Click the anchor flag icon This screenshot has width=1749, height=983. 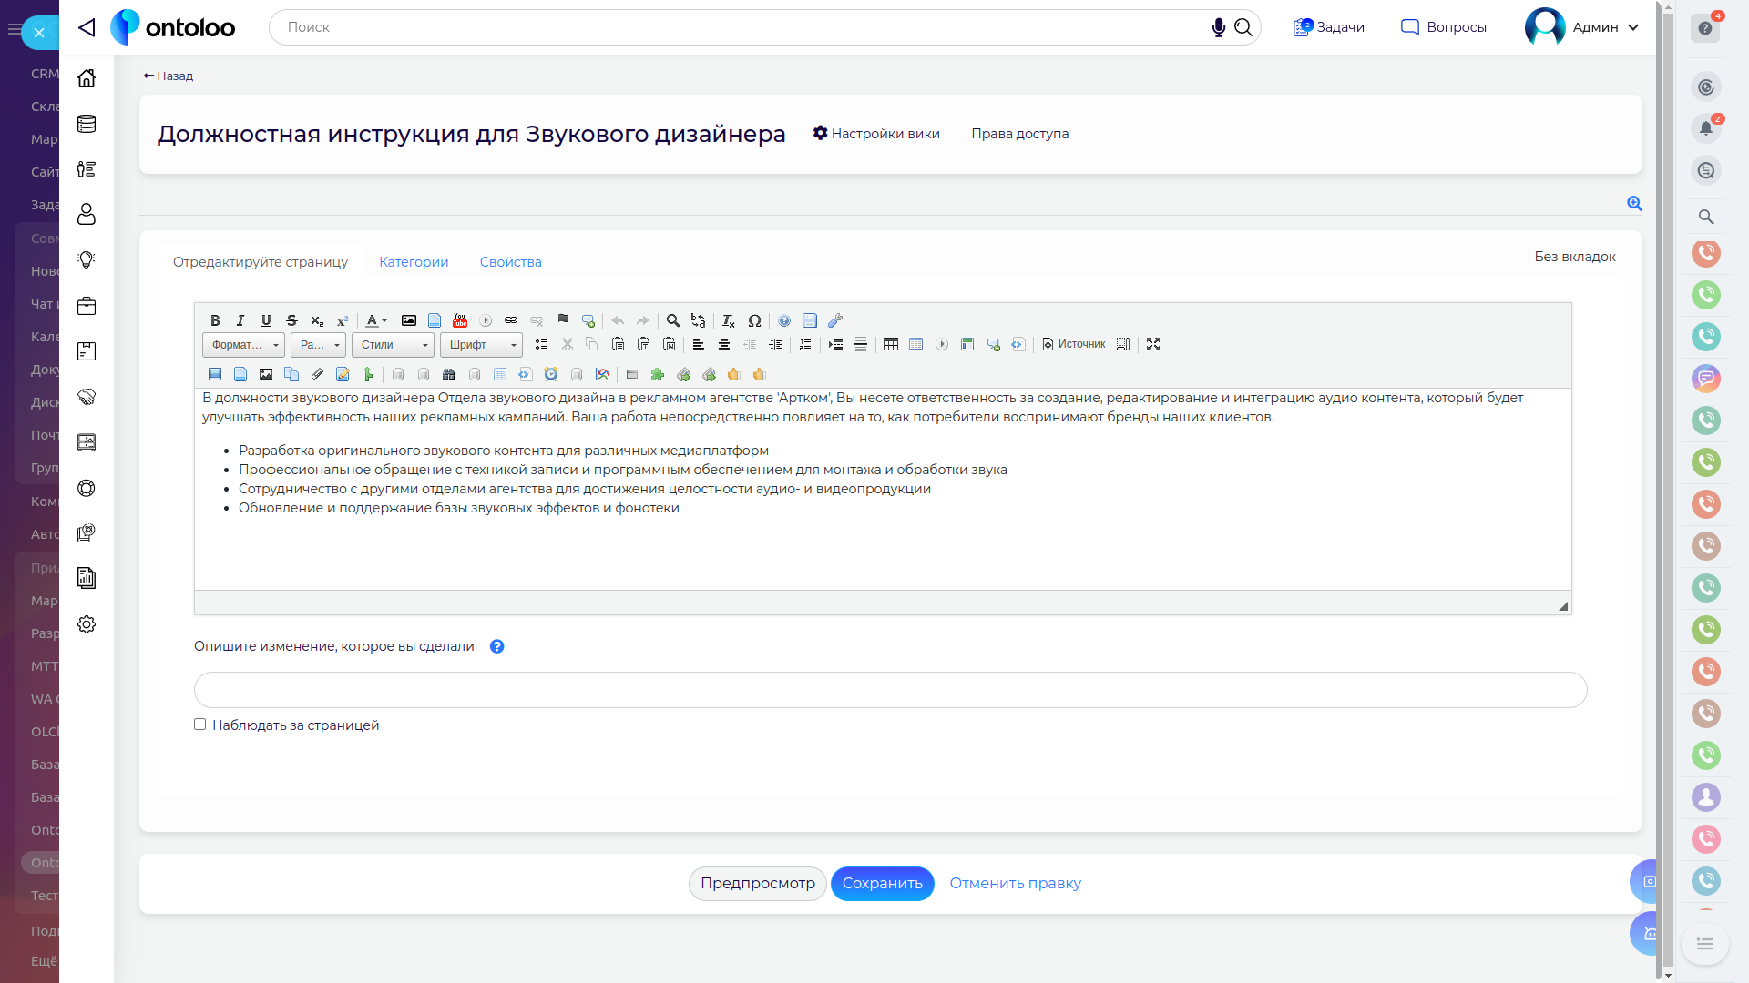point(562,320)
